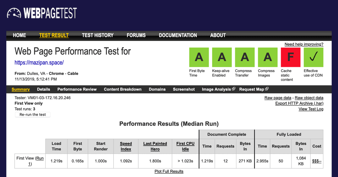Click the First Byte Time label
This screenshot has height=177, width=338.
point(197,73)
